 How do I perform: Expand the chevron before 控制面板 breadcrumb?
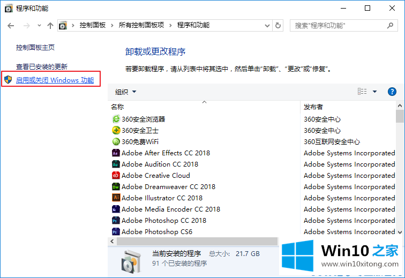point(73,25)
